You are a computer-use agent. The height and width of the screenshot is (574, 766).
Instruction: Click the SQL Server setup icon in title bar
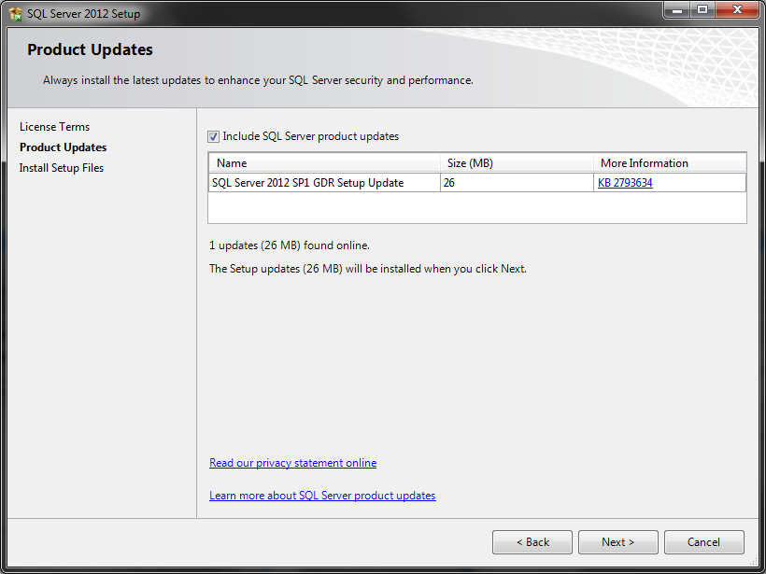pos(15,13)
